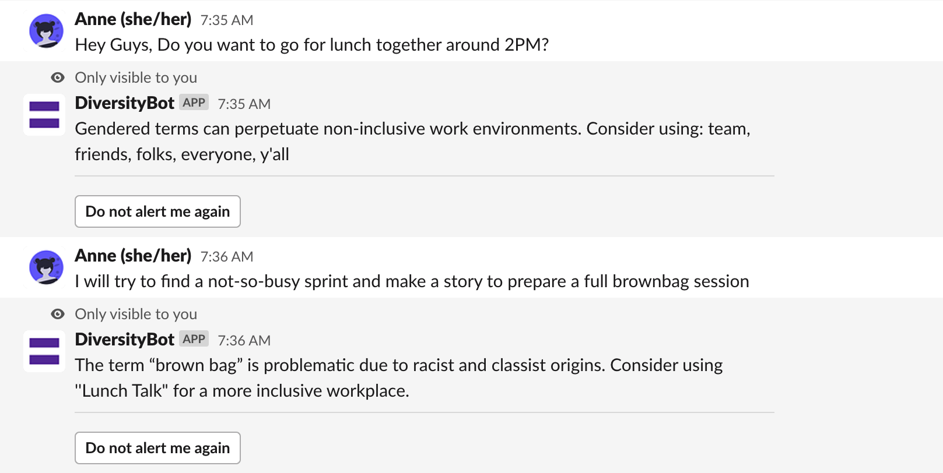This screenshot has width=943, height=473.
Task: Open Anne's profile from the brownbag message name
Action: (133, 256)
